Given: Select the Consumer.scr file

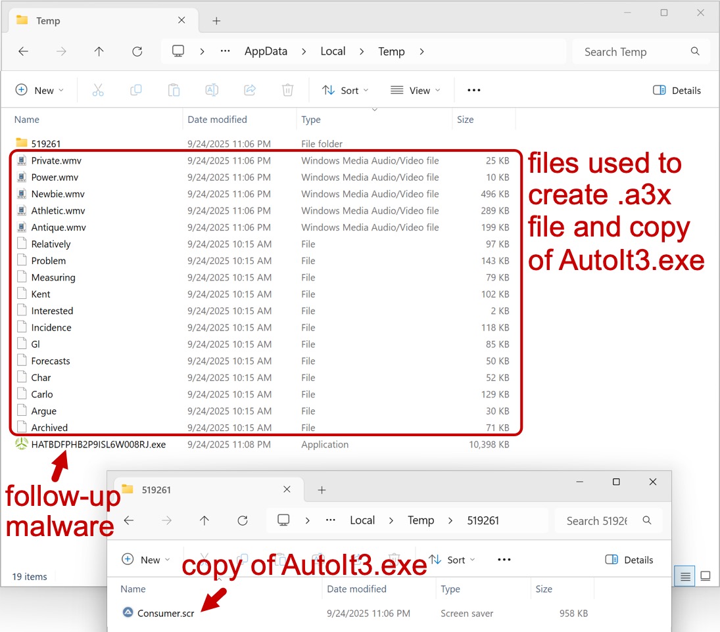Looking at the screenshot, I should pos(166,614).
